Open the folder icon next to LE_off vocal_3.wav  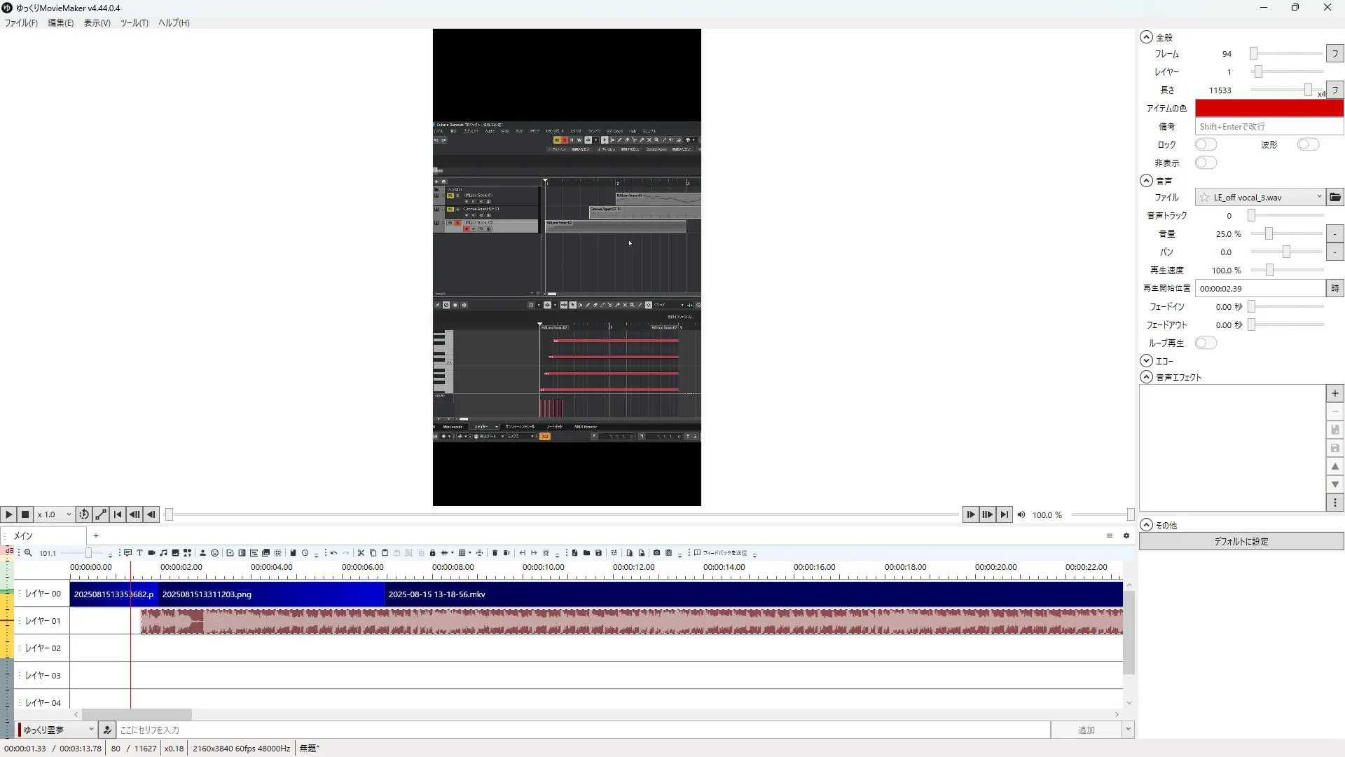tap(1335, 198)
